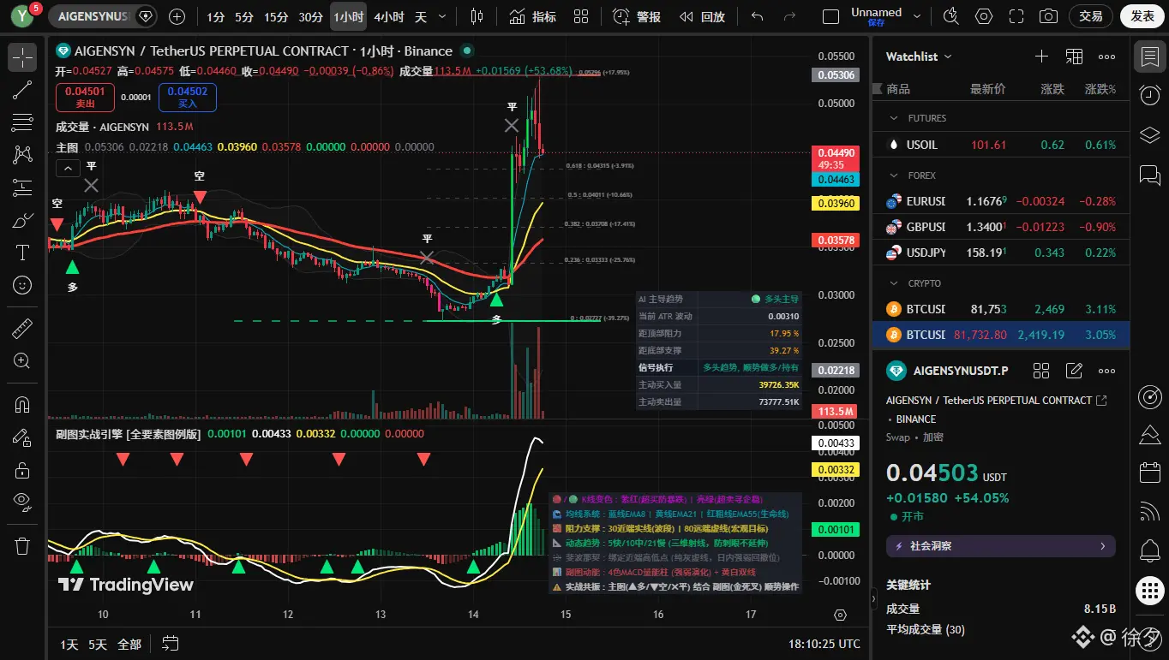
Task: Undo the last chart action
Action: click(757, 16)
